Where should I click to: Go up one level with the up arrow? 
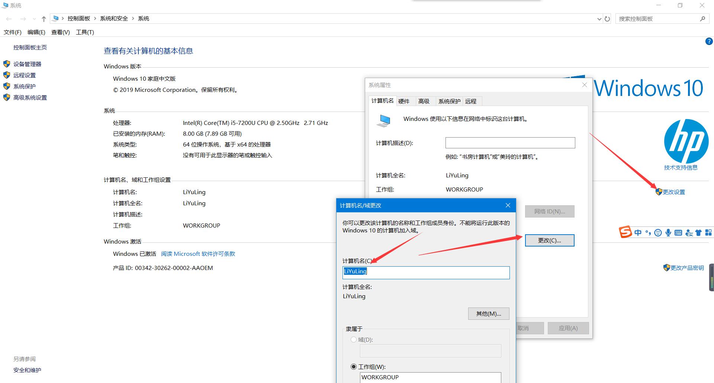pyautogui.click(x=44, y=19)
